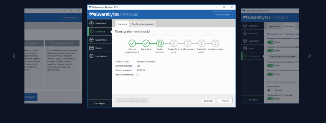326x123 pixels.
Task: Click Gestisci applicazioni protette in the right window
Action: pos(282,56)
